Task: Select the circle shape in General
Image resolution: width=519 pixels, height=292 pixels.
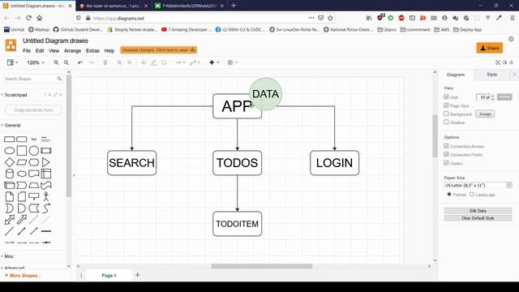Action: point(34,151)
